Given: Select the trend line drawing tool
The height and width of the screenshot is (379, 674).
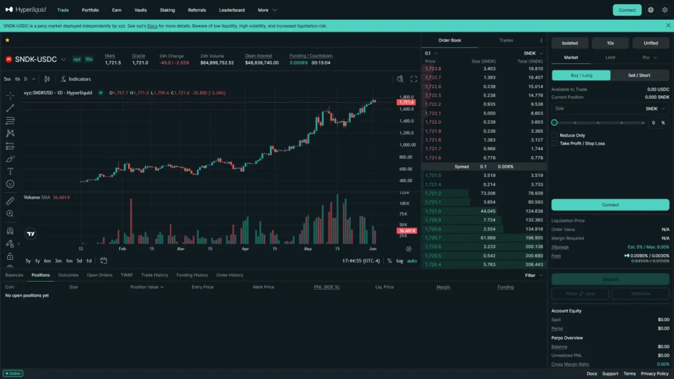Looking at the screenshot, I should click(x=10, y=108).
